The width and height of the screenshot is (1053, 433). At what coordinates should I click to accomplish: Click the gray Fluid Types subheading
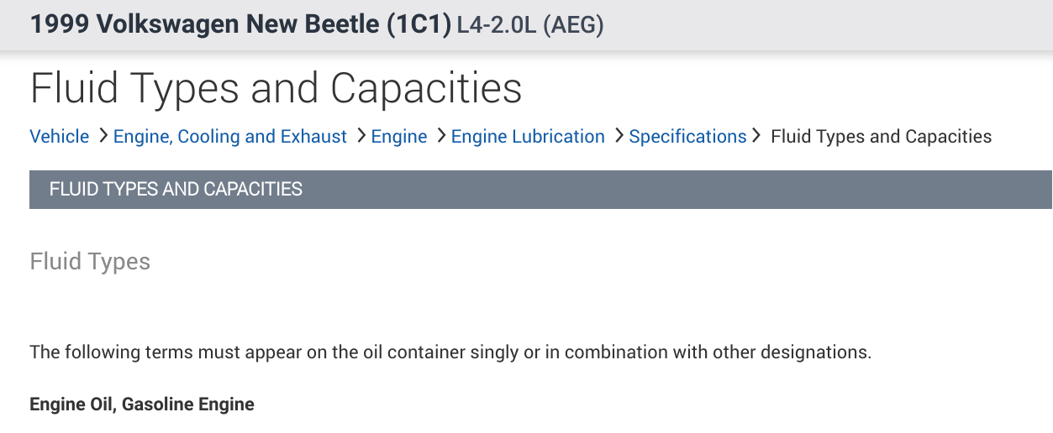[90, 262]
